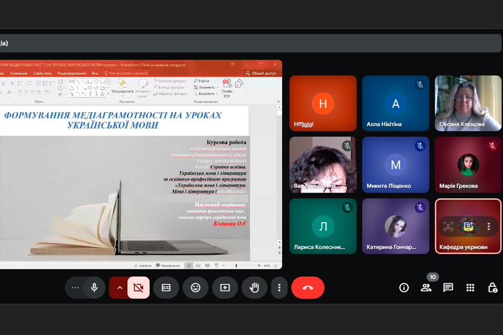The height and width of the screenshot is (335, 503).
Task: Select the Алла Нікітіна participant tile
Action: pyautogui.click(x=396, y=103)
